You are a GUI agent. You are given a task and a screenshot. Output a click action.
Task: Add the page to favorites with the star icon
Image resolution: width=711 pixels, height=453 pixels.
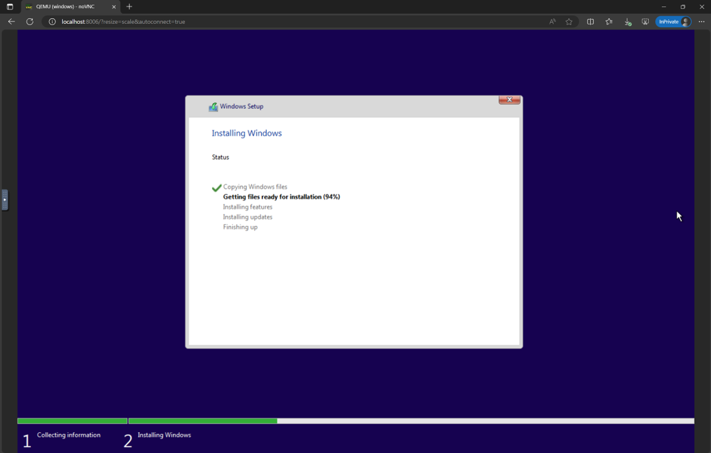pos(569,21)
